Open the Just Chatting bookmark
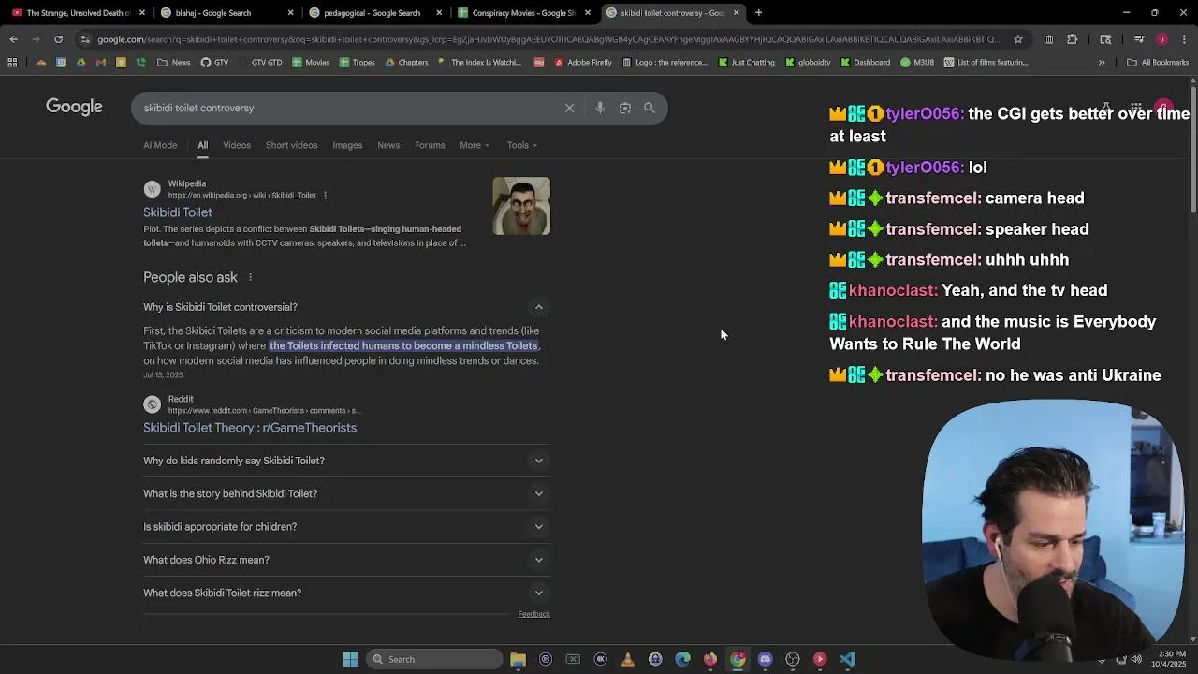 pyautogui.click(x=747, y=63)
